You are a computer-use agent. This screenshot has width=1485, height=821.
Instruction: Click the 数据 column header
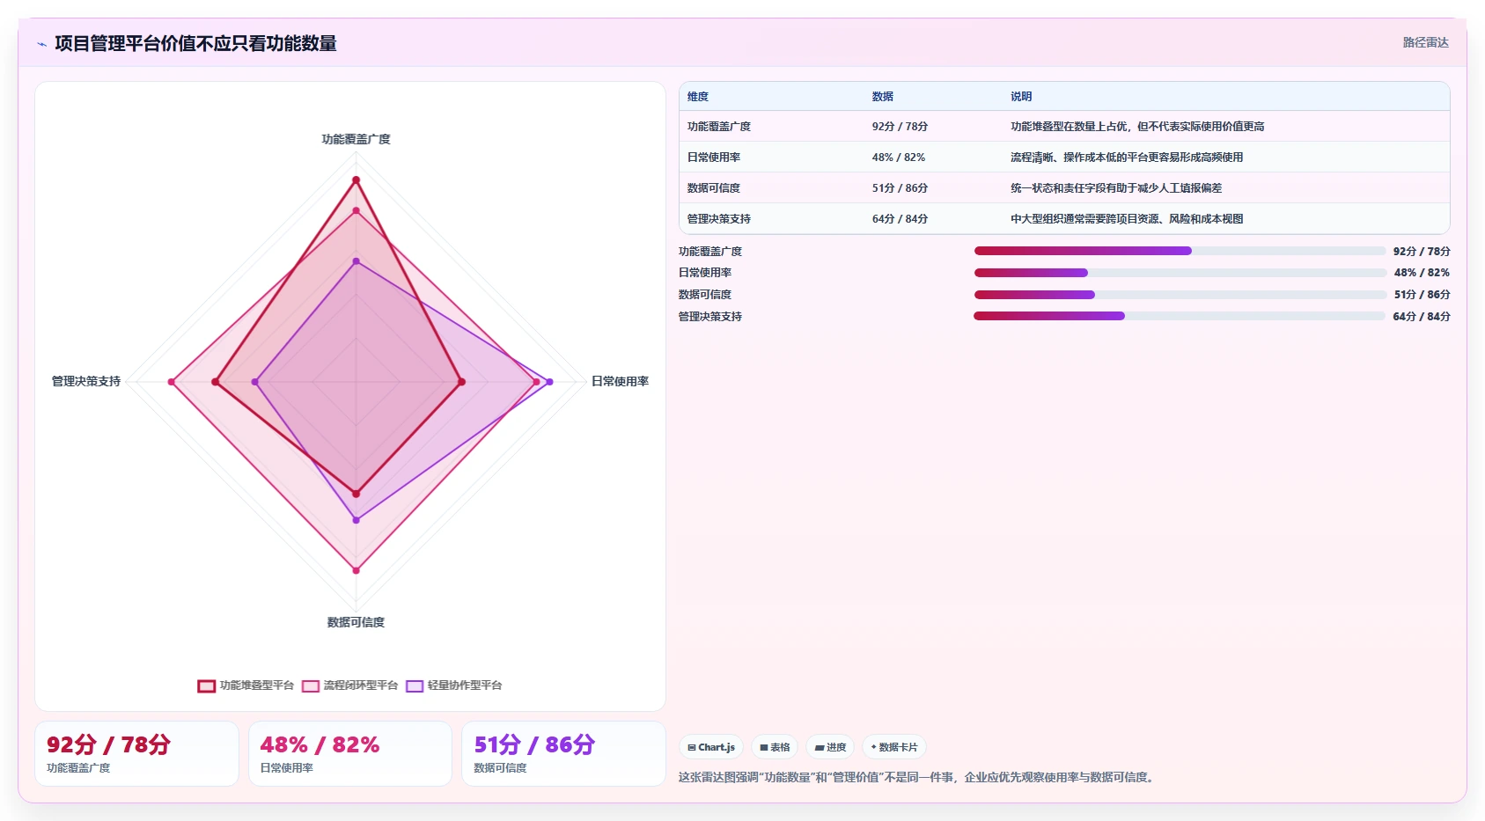[x=883, y=97]
